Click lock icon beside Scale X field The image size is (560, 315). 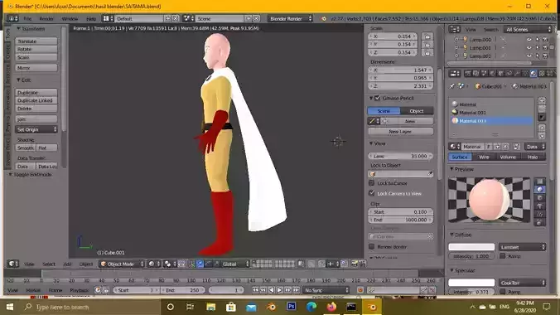pyautogui.click(x=427, y=36)
